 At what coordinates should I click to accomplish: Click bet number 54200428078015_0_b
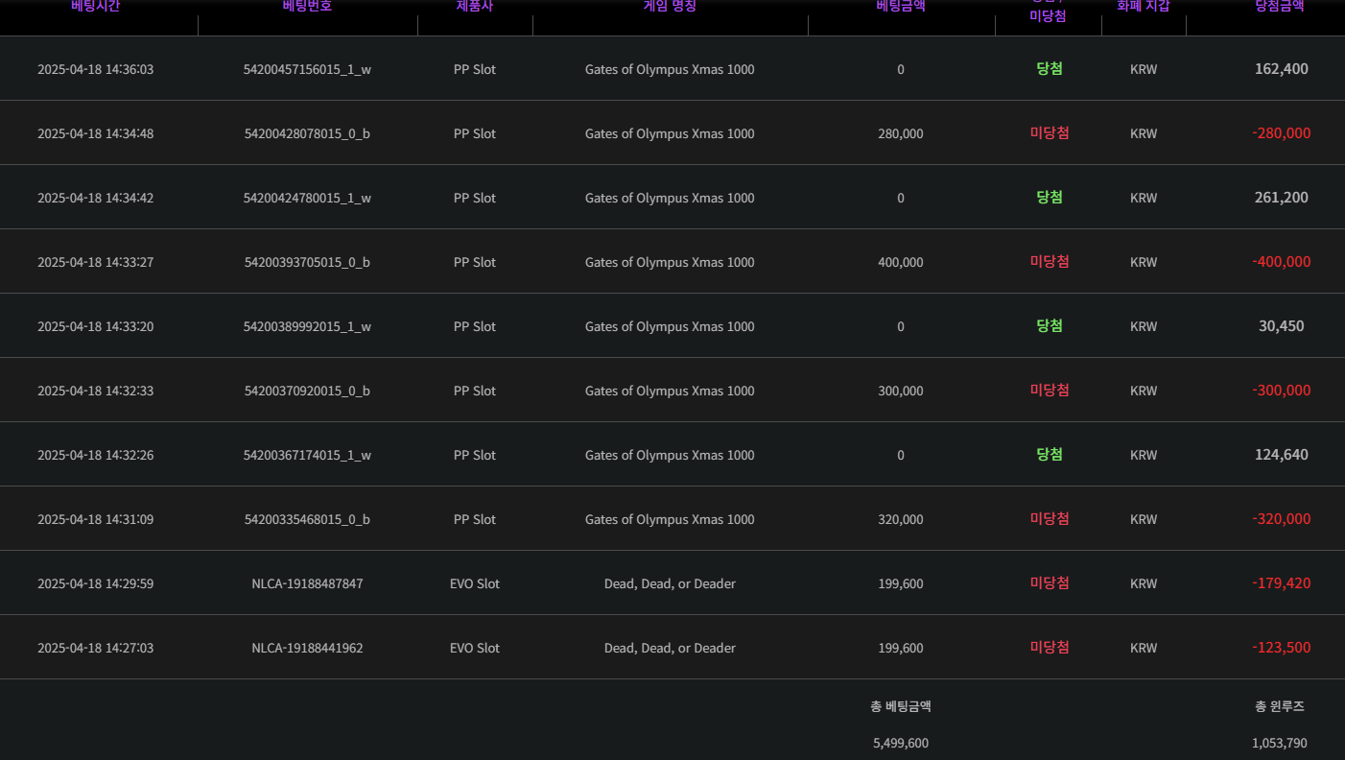[307, 133]
